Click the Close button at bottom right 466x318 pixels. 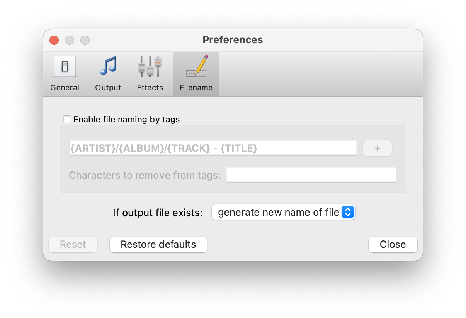click(x=393, y=245)
